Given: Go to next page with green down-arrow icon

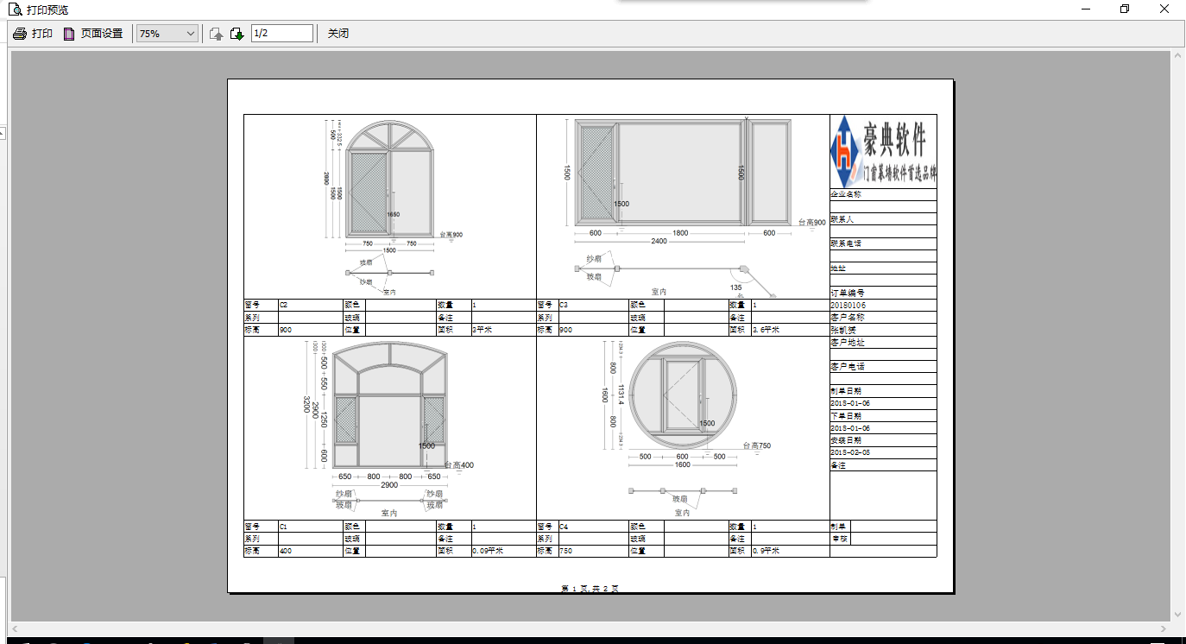Looking at the screenshot, I should point(237,34).
